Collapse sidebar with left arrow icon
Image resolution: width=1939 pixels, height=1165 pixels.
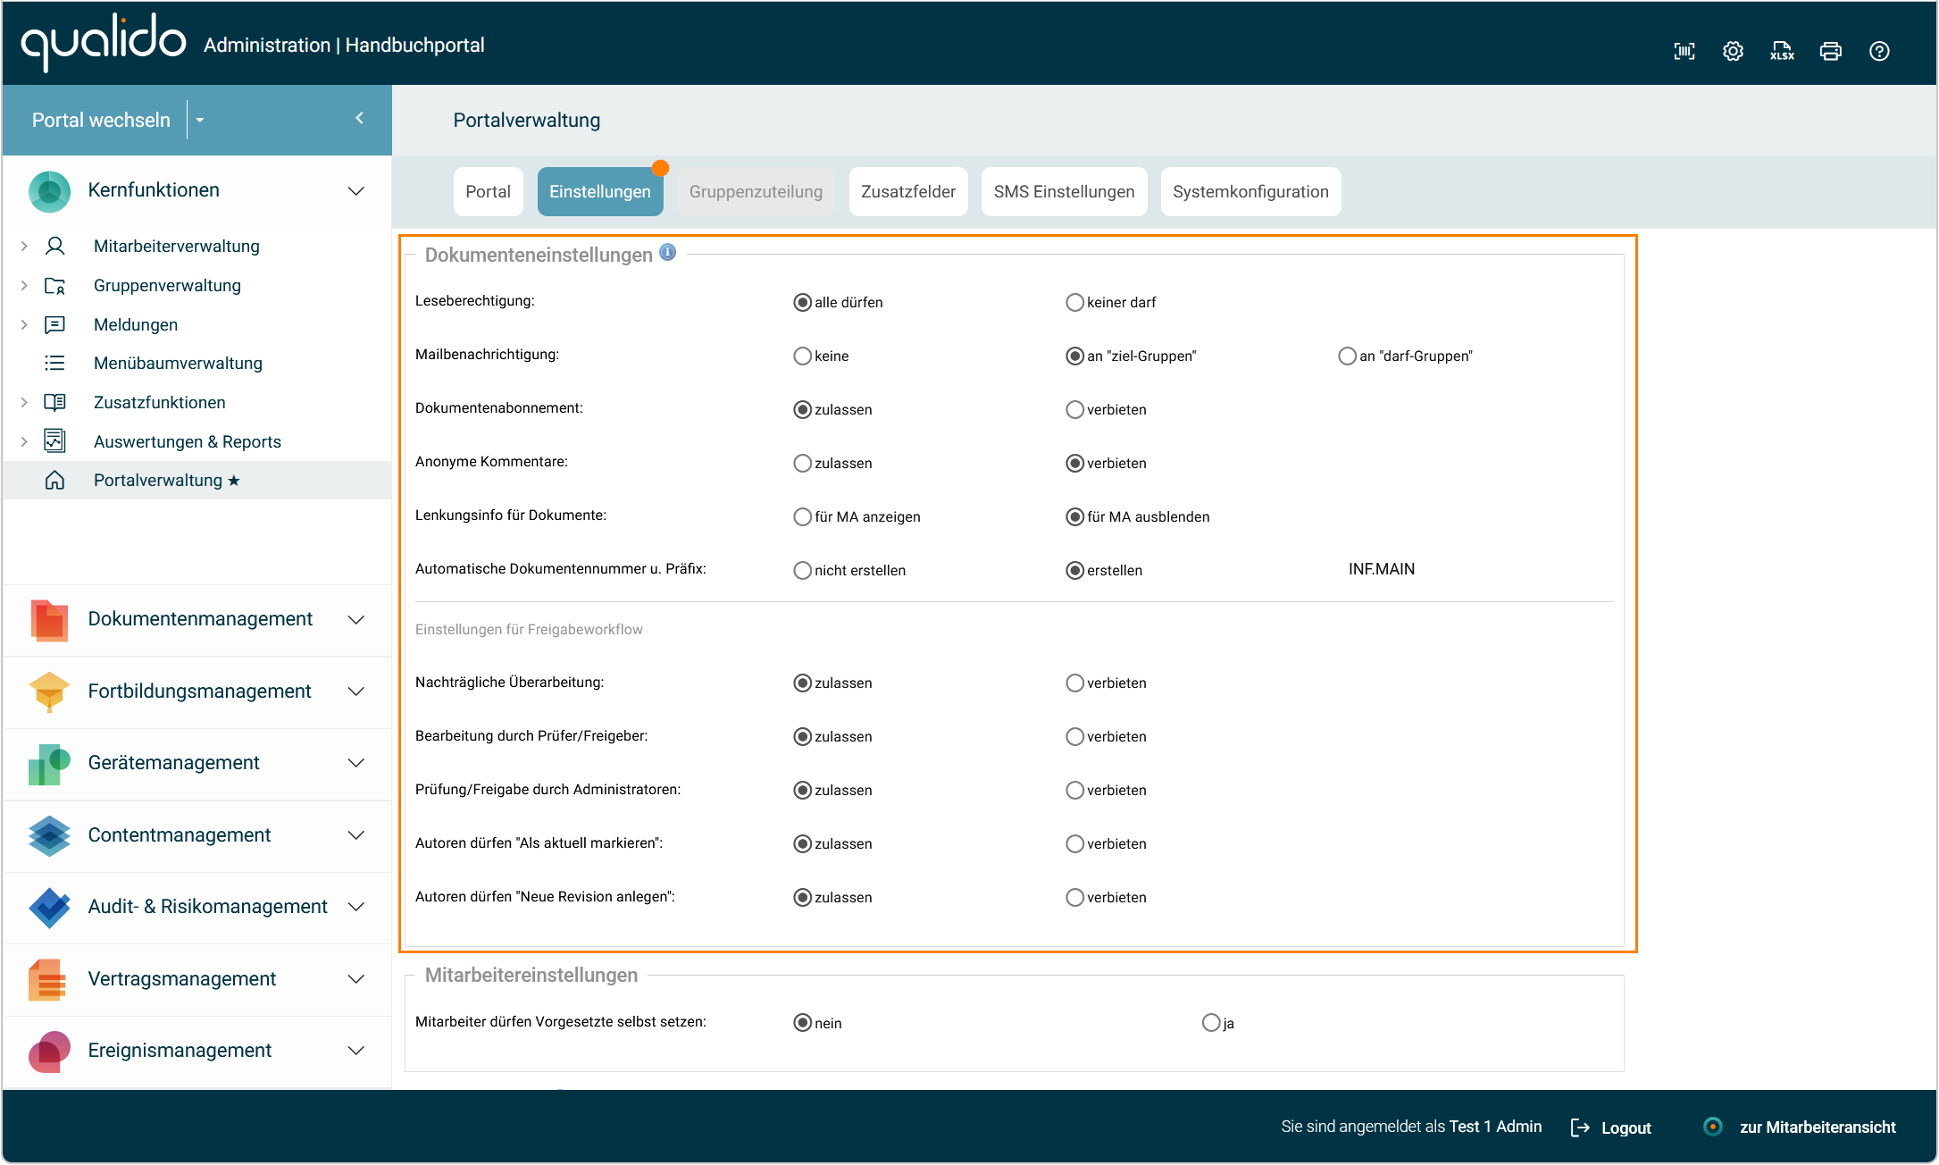coord(359,118)
